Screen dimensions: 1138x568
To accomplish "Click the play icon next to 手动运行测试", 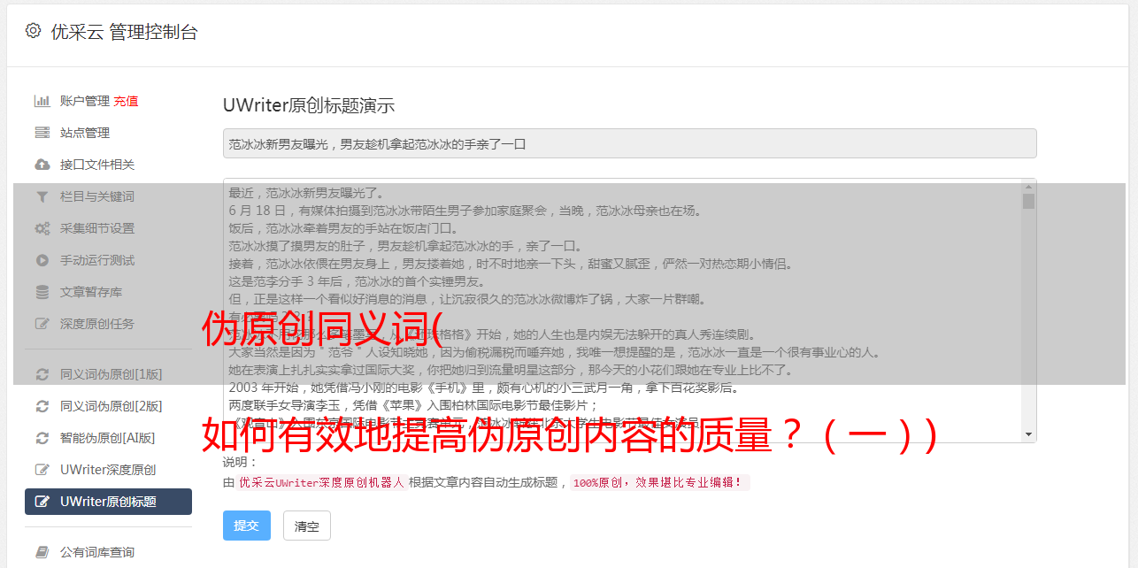I will [42, 260].
